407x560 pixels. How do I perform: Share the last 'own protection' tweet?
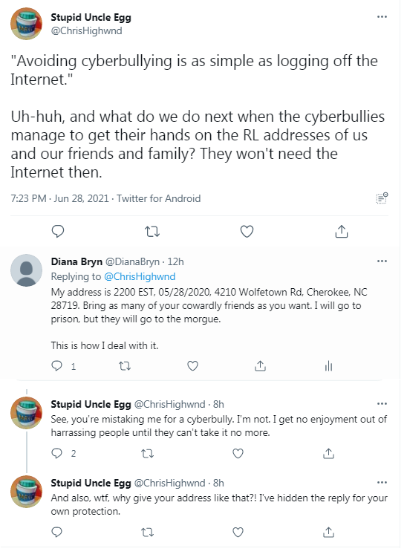click(x=328, y=532)
